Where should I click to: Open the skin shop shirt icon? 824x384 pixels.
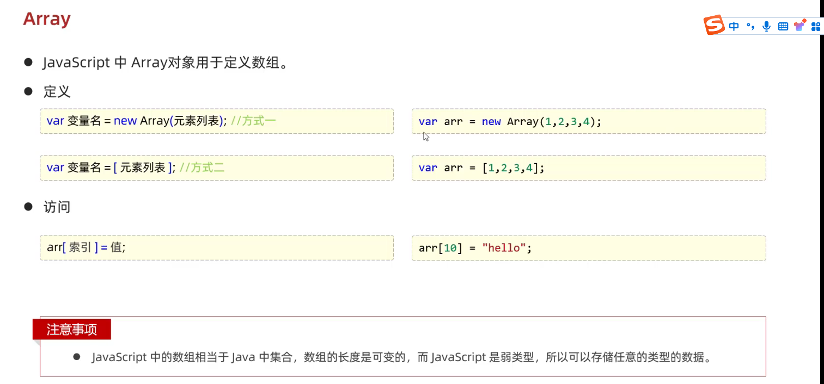pos(799,26)
